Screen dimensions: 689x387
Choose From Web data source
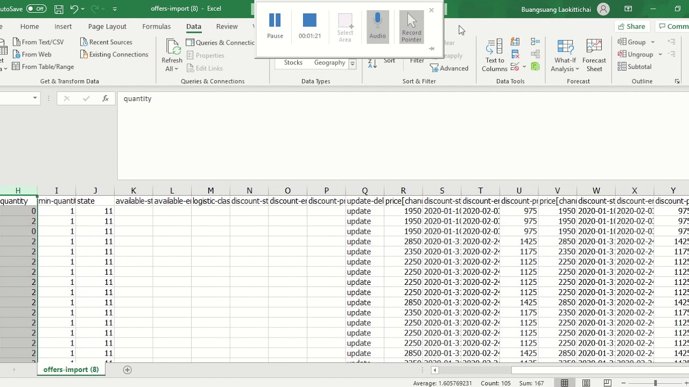(x=32, y=54)
